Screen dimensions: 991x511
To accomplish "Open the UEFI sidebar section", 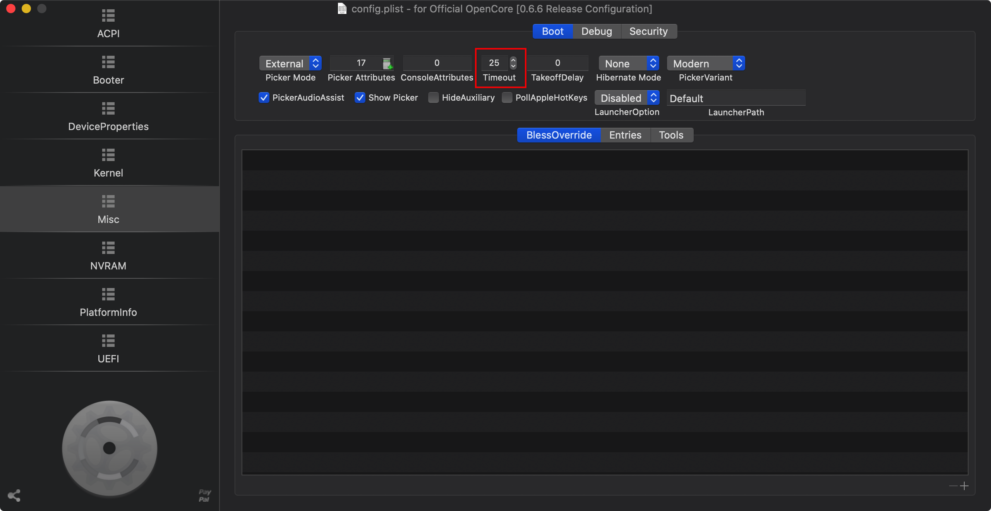I will pyautogui.click(x=108, y=348).
